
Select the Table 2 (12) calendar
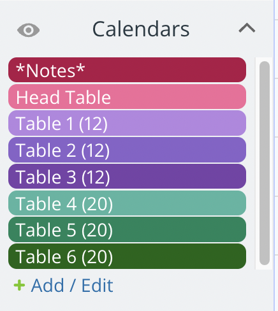pyautogui.click(x=127, y=150)
